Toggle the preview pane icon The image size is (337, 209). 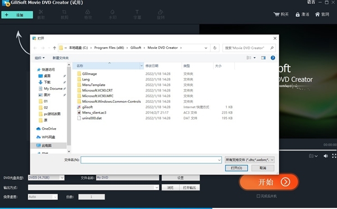coord(263,58)
